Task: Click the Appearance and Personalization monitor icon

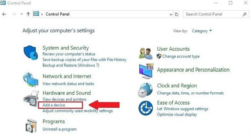Action: click(x=146, y=71)
